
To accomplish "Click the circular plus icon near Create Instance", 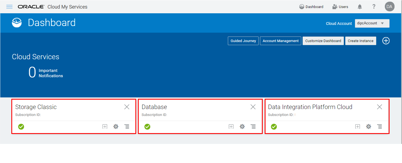I will coord(386,41).
